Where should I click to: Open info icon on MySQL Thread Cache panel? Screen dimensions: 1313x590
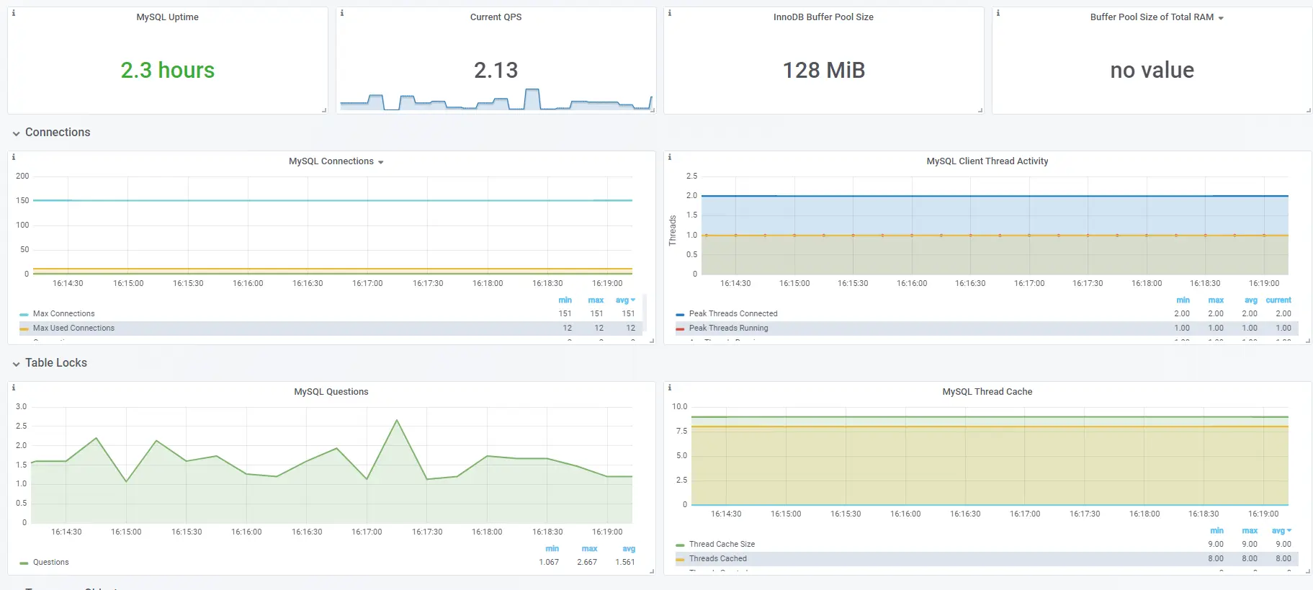pyautogui.click(x=669, y=388)
